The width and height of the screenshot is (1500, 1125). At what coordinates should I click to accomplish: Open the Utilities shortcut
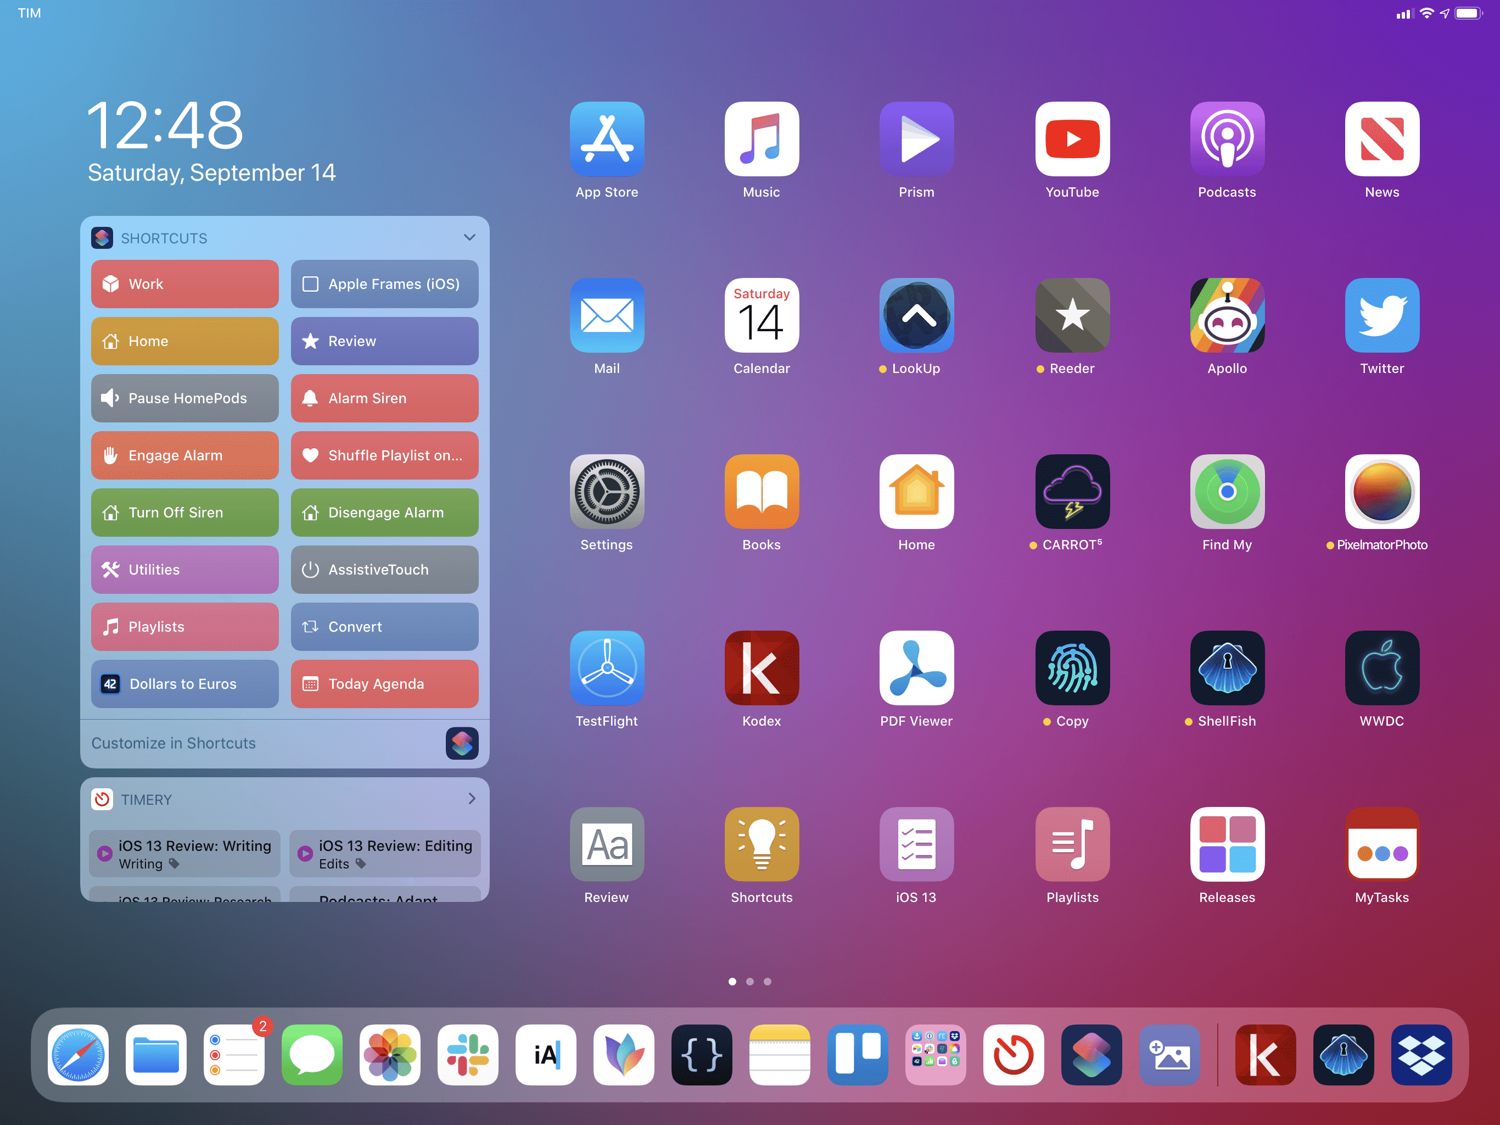(184, 569)
